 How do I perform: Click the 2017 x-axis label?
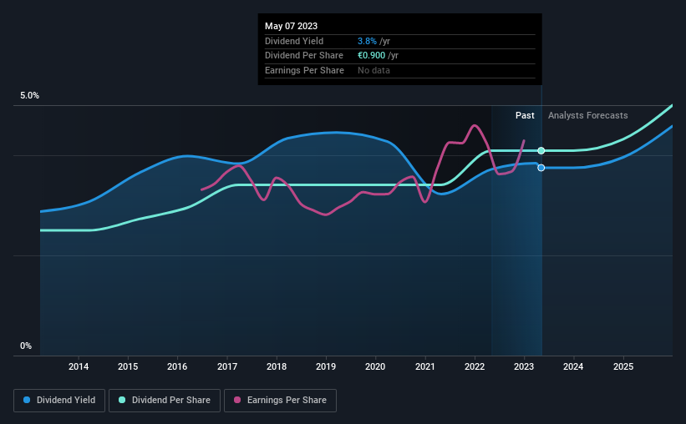click(227, 366)
